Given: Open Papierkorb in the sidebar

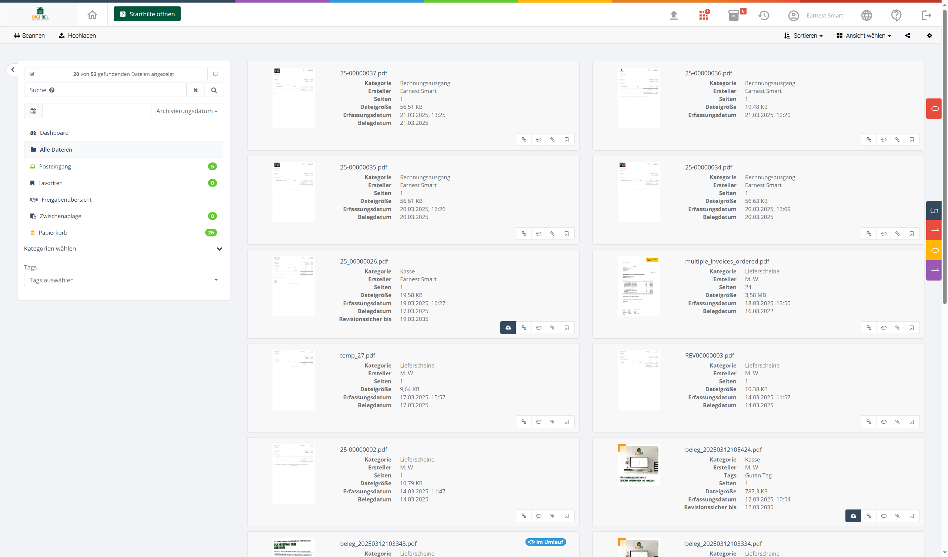Looking at the screenshot, I should (x=53, y=233).
